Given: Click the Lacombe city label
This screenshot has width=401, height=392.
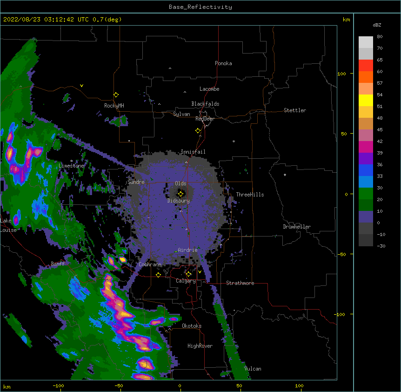Looking at the screenshot, I should [x=209, y=89].
